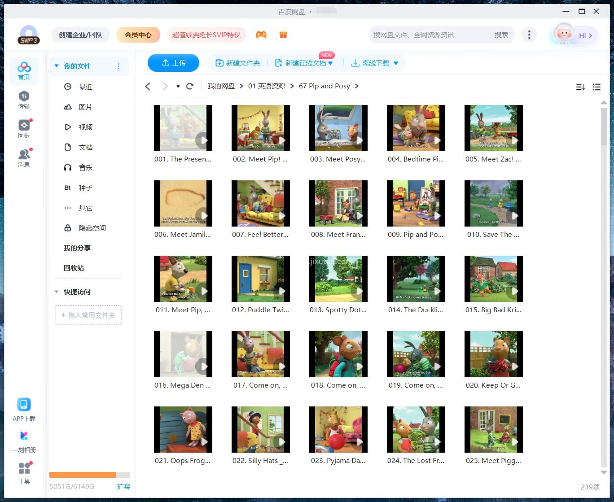Navigate to 01 英语资源 breadcrumb
Viewport: 614px width, 502px height.
[267, 86]
